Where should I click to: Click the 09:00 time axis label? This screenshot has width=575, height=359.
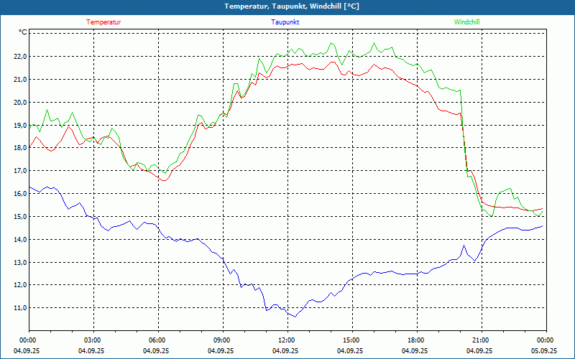[222, 340]
